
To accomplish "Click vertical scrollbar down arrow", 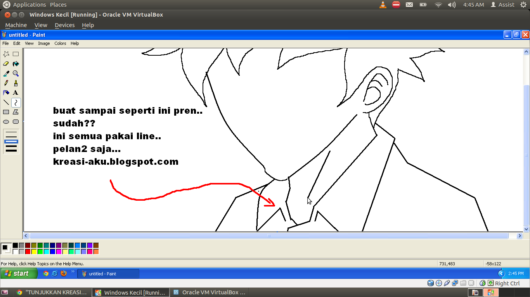I will 527,229.
